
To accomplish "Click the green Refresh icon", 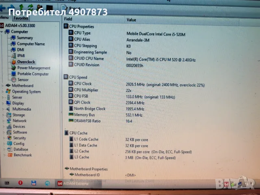I will point(30,7).
